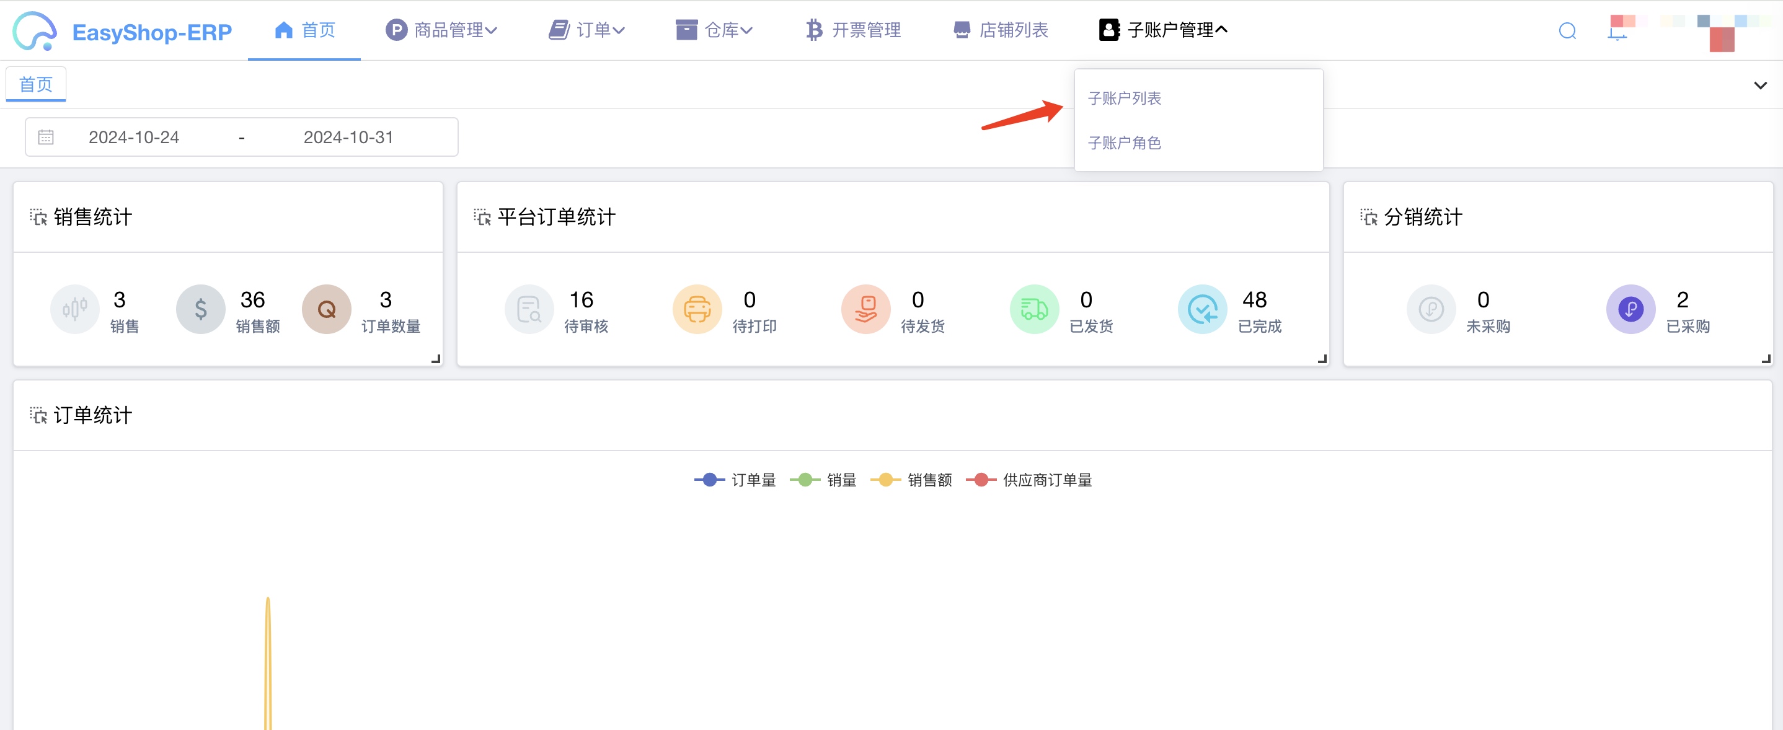Screen dimensions: 1783x730
Task: Click the EasyShop-ERP logo icon
Action: click(35, 30)
